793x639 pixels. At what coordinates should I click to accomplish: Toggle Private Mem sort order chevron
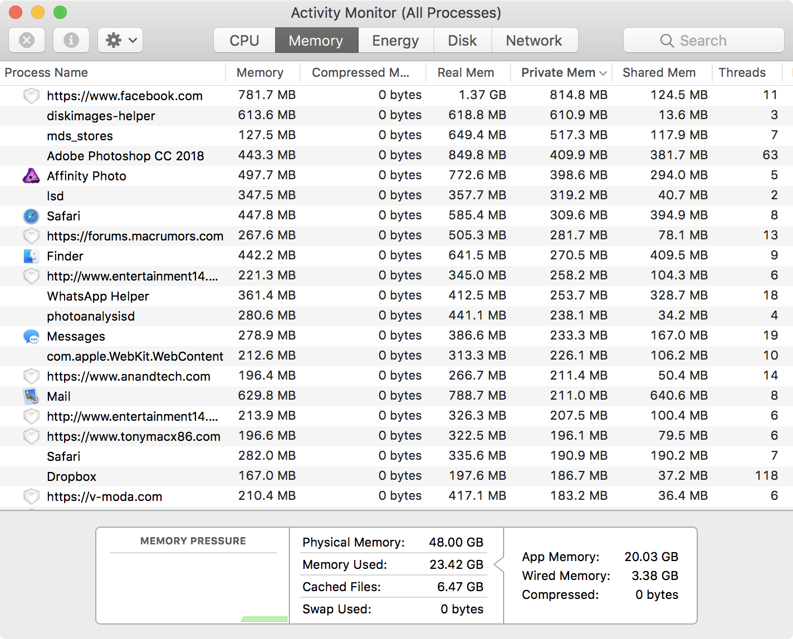(603, 73)
